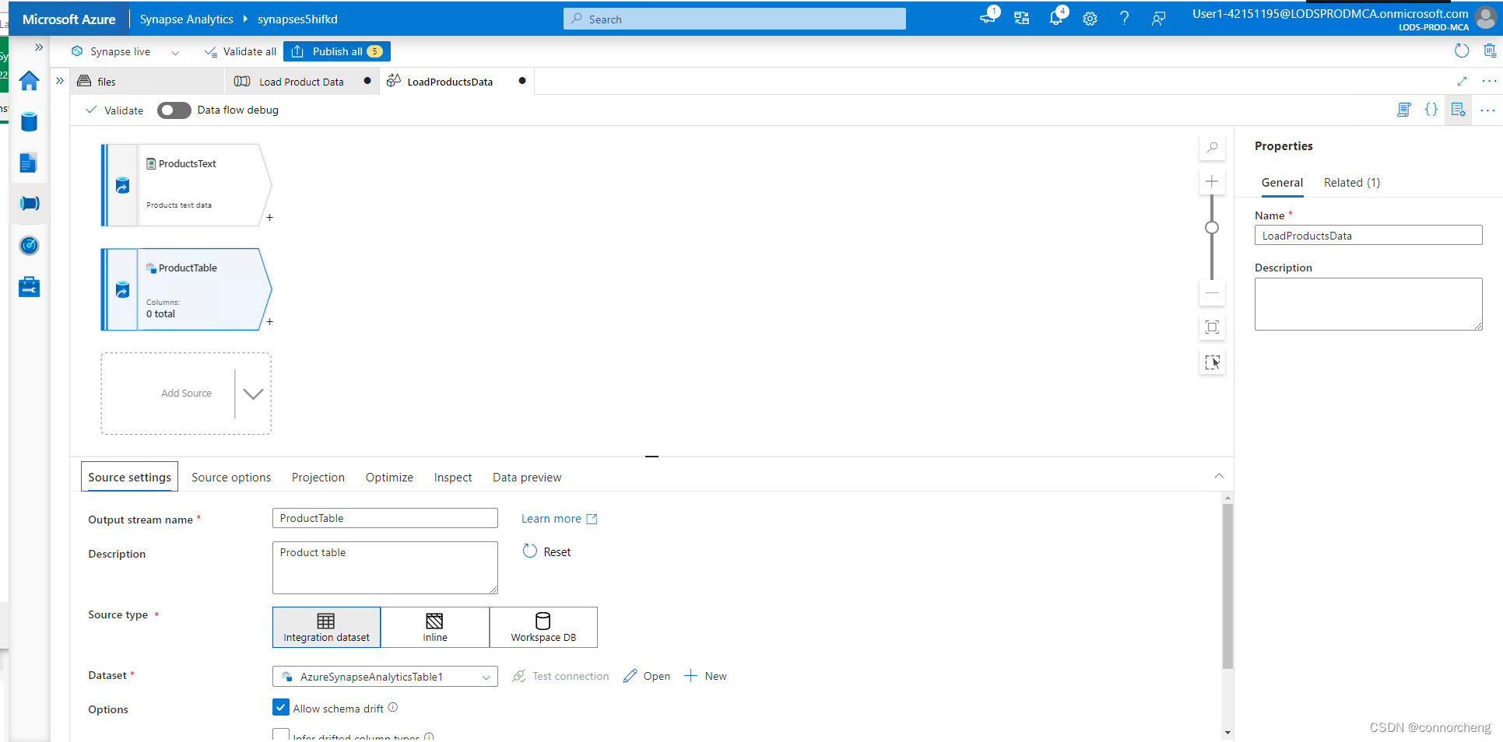Screen dimensions: 1503x742
Task: Click Publish all button
Action: pos(337,51)
